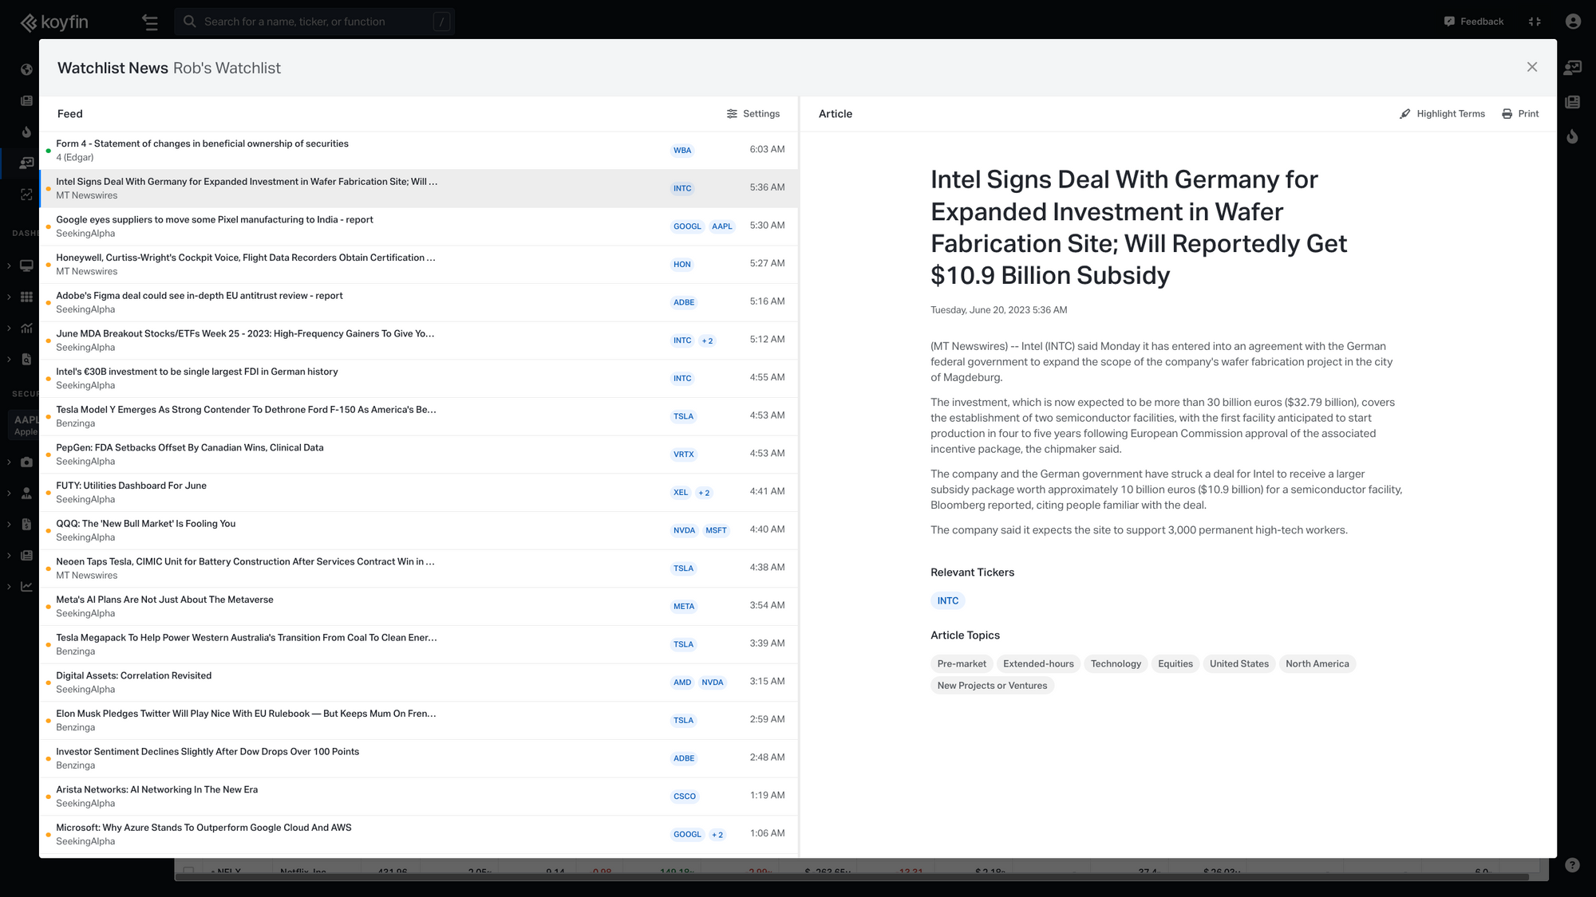Open the user account profile icon
This screenshot has width=1596, height=897.
(x=1573, y=22)
